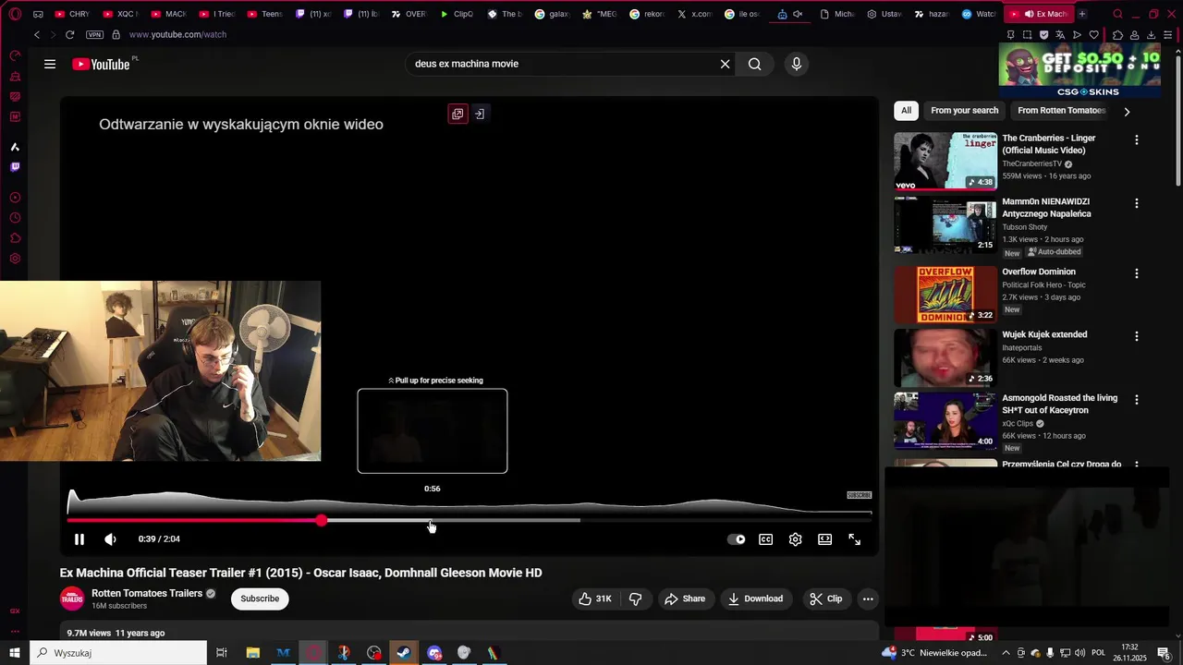Image resolution: width=1183 pixels, height=665 pixels.
Task: Click the magnifier search button
Action: click(755, 64)
